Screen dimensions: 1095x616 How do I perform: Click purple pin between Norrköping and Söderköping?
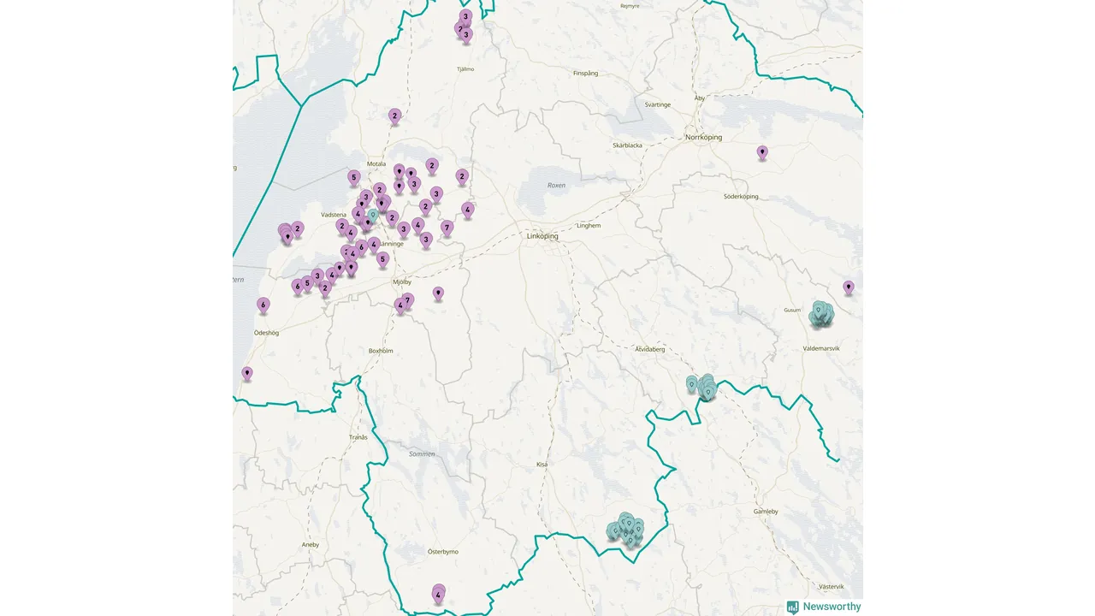pyautogui.click(x=762, y=153)
